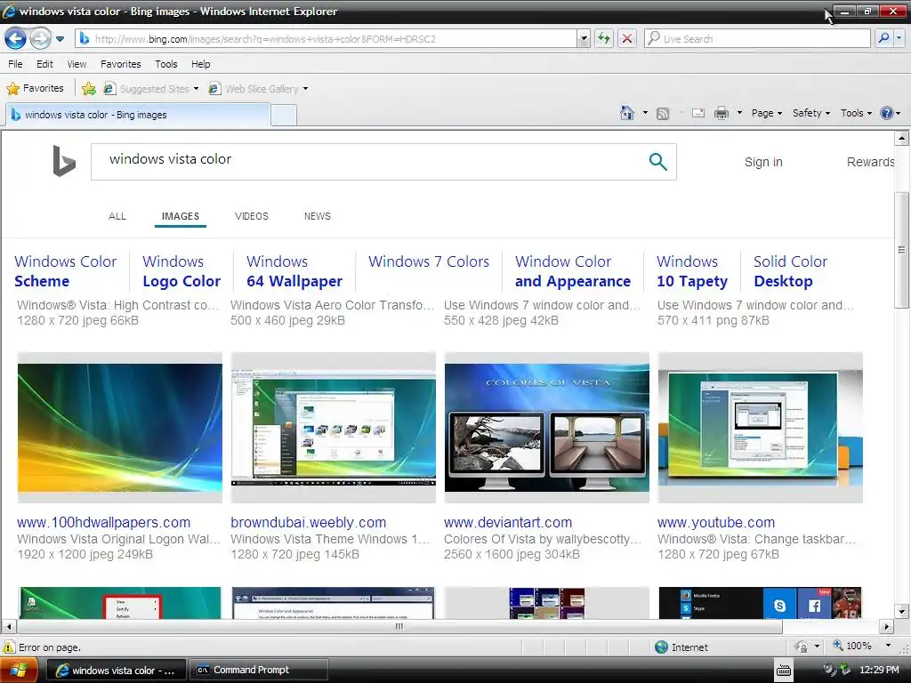Image resolution: width=911 pixels, height=683 pixels.
Task: Select the windows vista color browser tab
Action: (138, 115)
